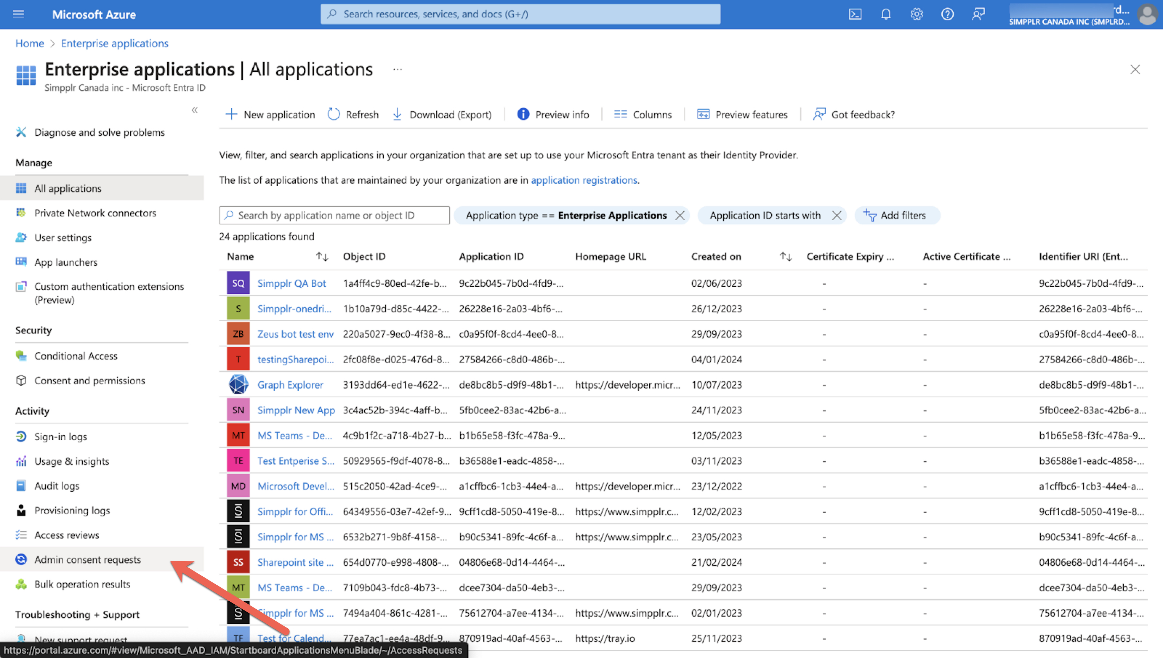Focus Search by application name field

click(x=334, y=215)
